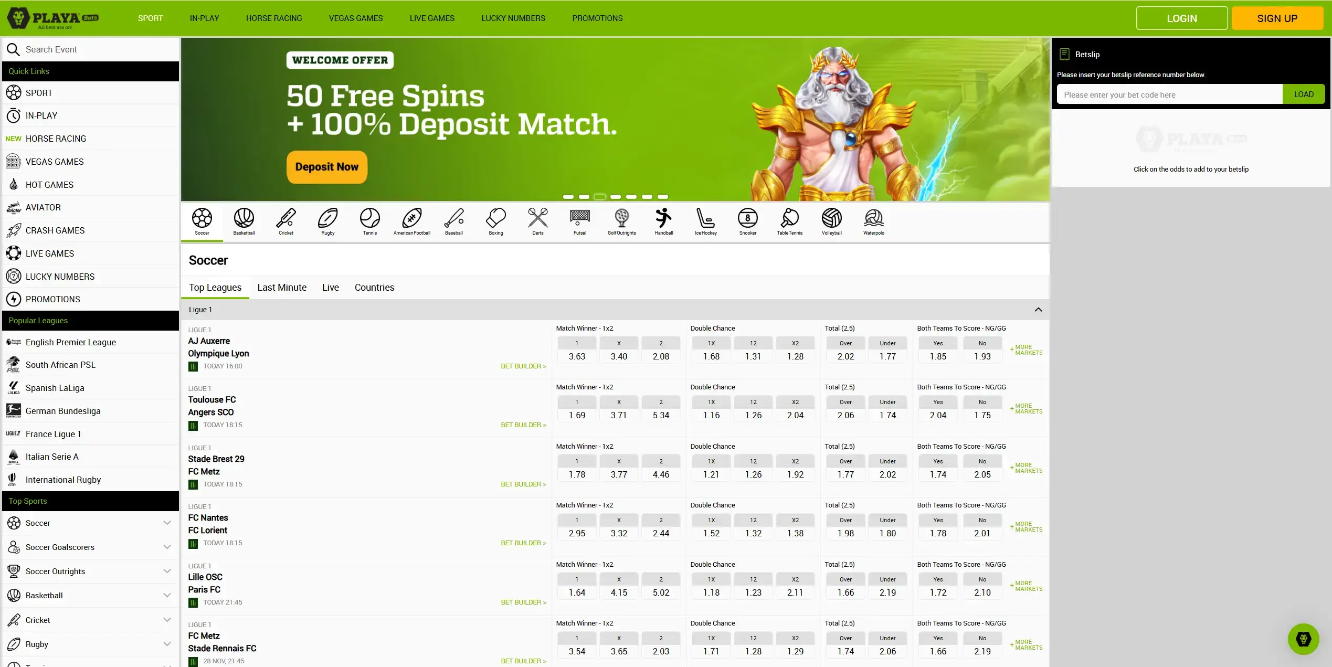Open BET BUILDER for Stade Brest match
This screenshot has height=667, width=1332.
(523, 484)
